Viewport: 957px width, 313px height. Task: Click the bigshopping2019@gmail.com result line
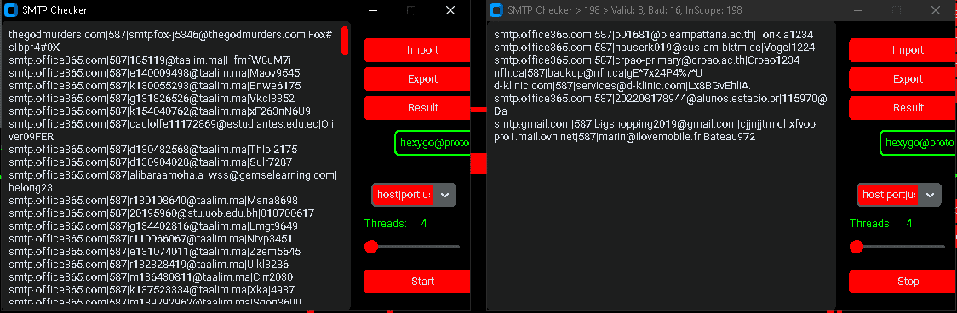pos(654,124)
